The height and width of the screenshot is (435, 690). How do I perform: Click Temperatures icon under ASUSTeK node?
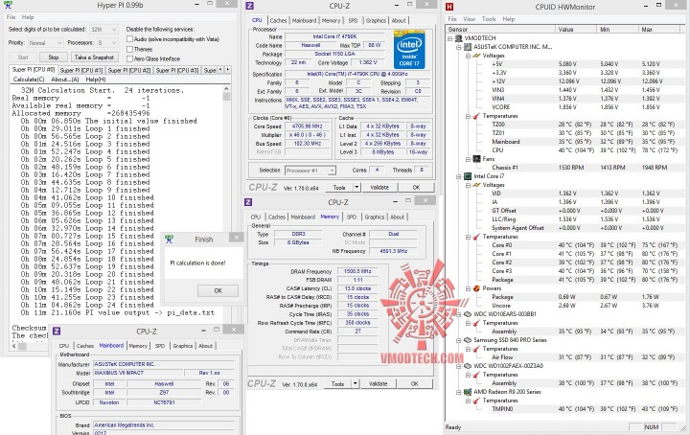coord(476,116)
